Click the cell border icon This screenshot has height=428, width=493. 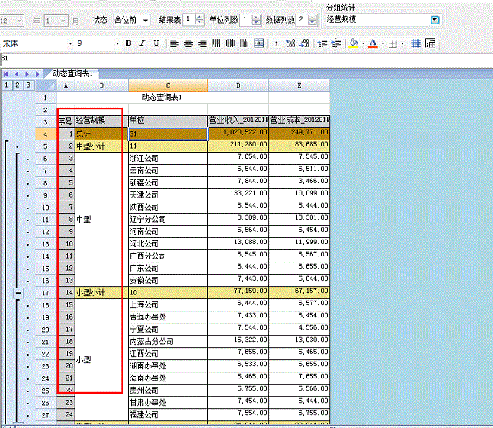click(x=392, y=43)
